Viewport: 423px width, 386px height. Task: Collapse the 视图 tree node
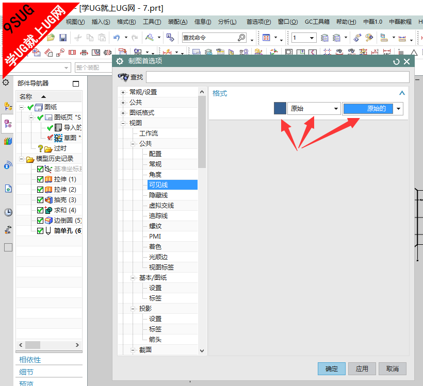123,123
